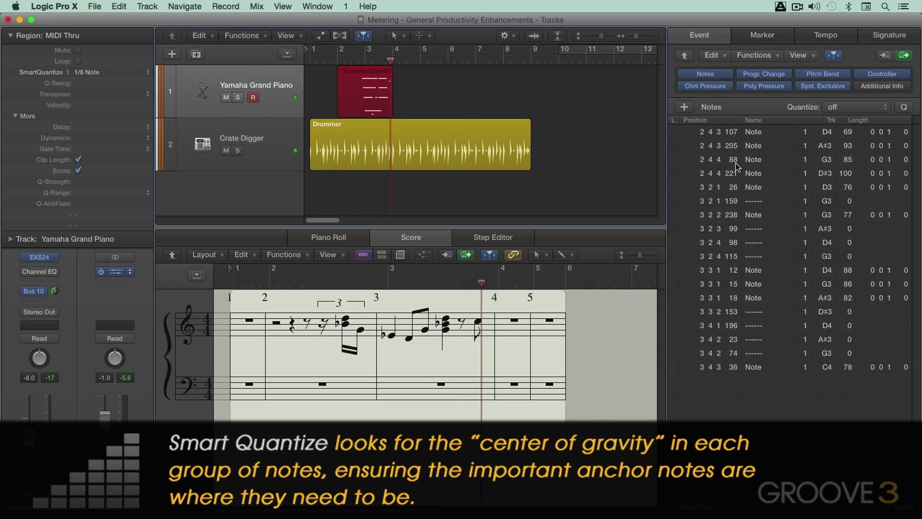Uncheck Score checkbox in Region inspector
The image size is (922, 519).
pos(78,171)
